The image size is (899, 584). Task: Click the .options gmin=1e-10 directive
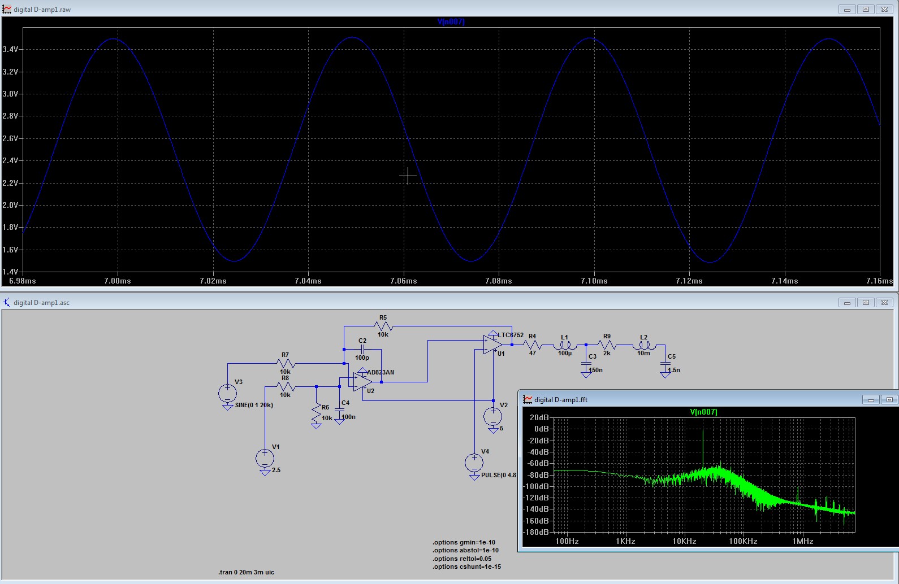(464, 542)
